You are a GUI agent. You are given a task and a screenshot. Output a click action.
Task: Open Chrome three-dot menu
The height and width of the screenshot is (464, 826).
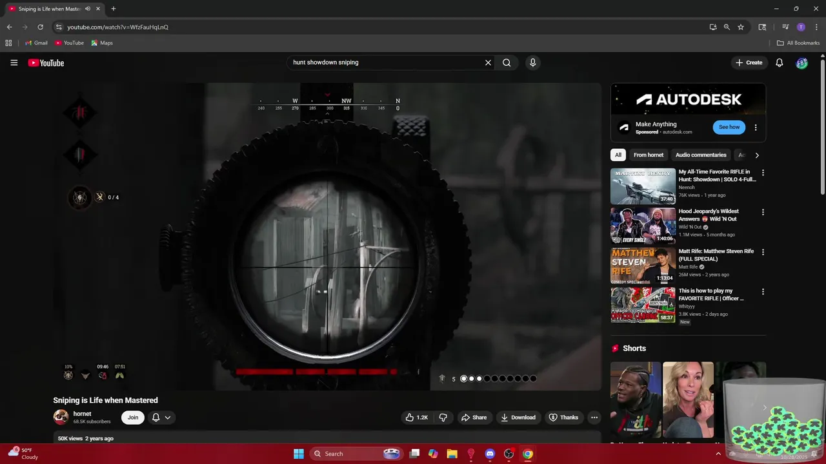[816, 27]
